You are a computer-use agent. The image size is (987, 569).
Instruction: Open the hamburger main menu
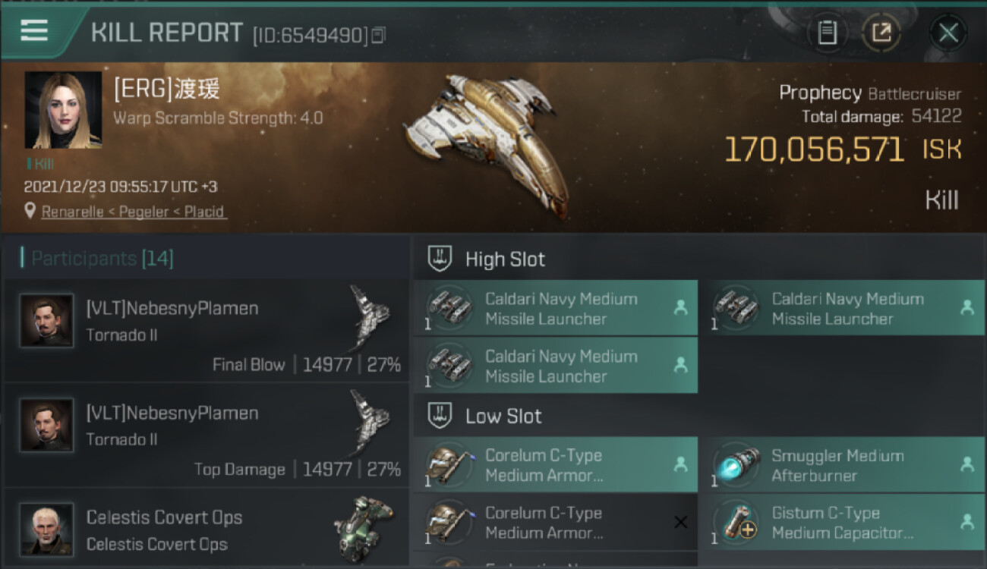tap(34, 30)
